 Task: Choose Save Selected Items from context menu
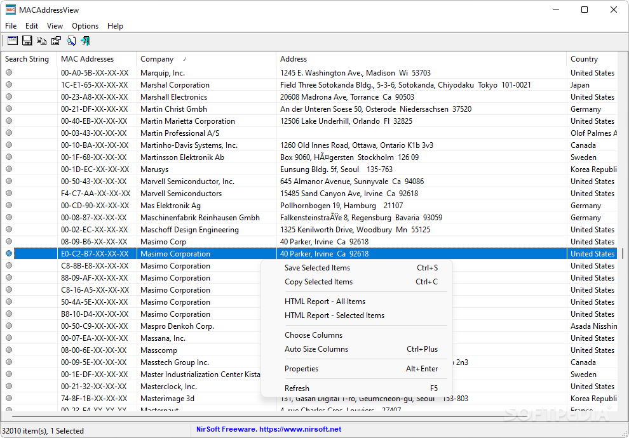pos(356,268)
